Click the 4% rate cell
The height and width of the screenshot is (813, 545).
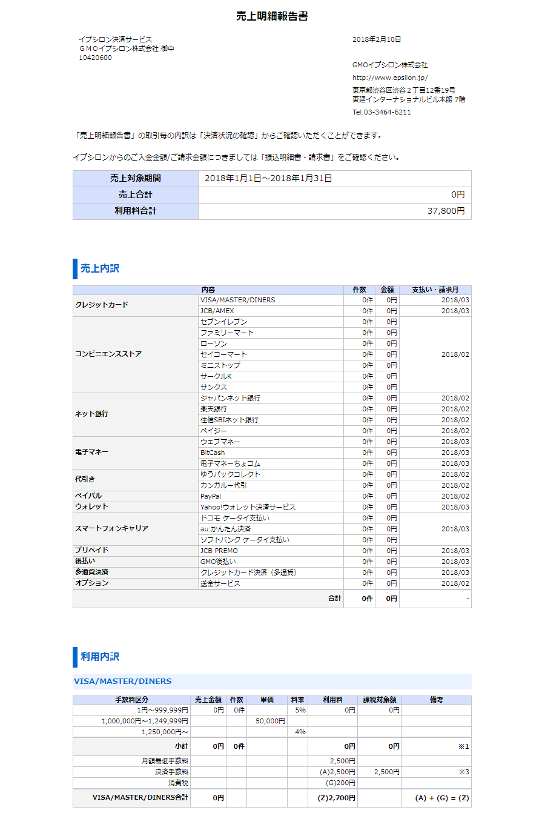[x=298, y=732]
